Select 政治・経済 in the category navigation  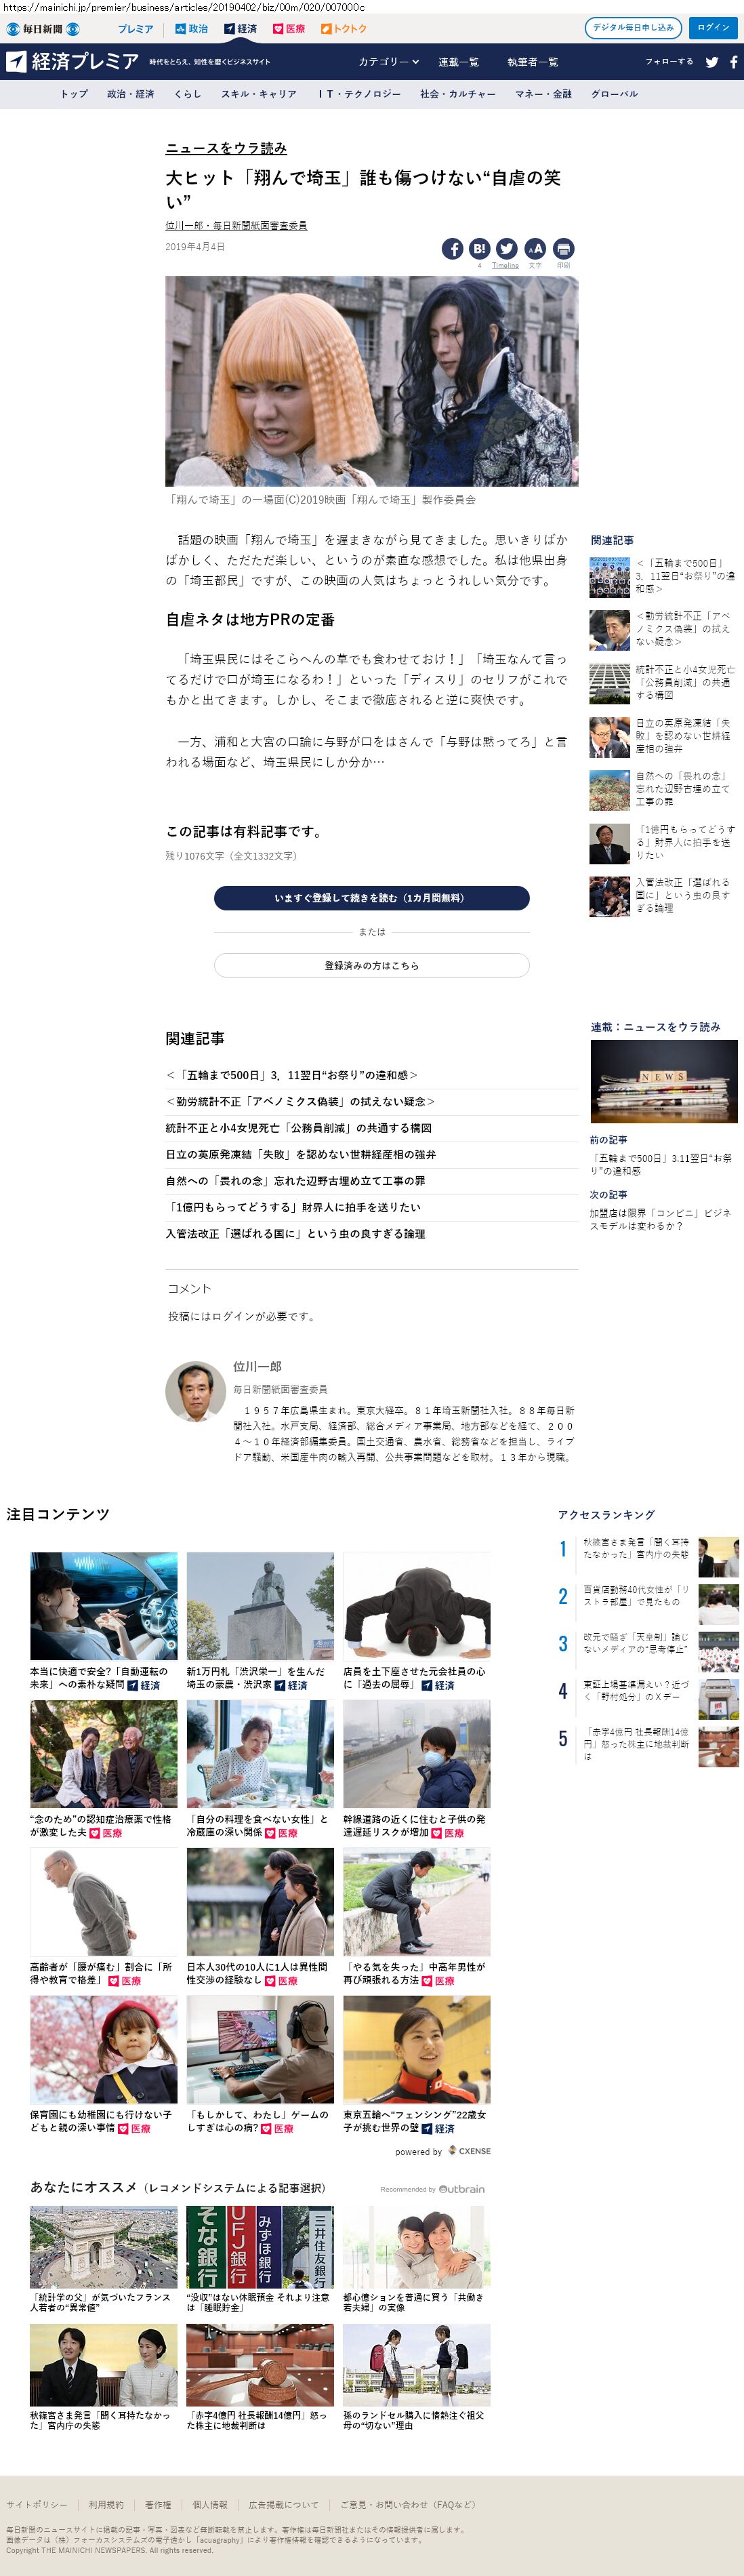(131, 94)
